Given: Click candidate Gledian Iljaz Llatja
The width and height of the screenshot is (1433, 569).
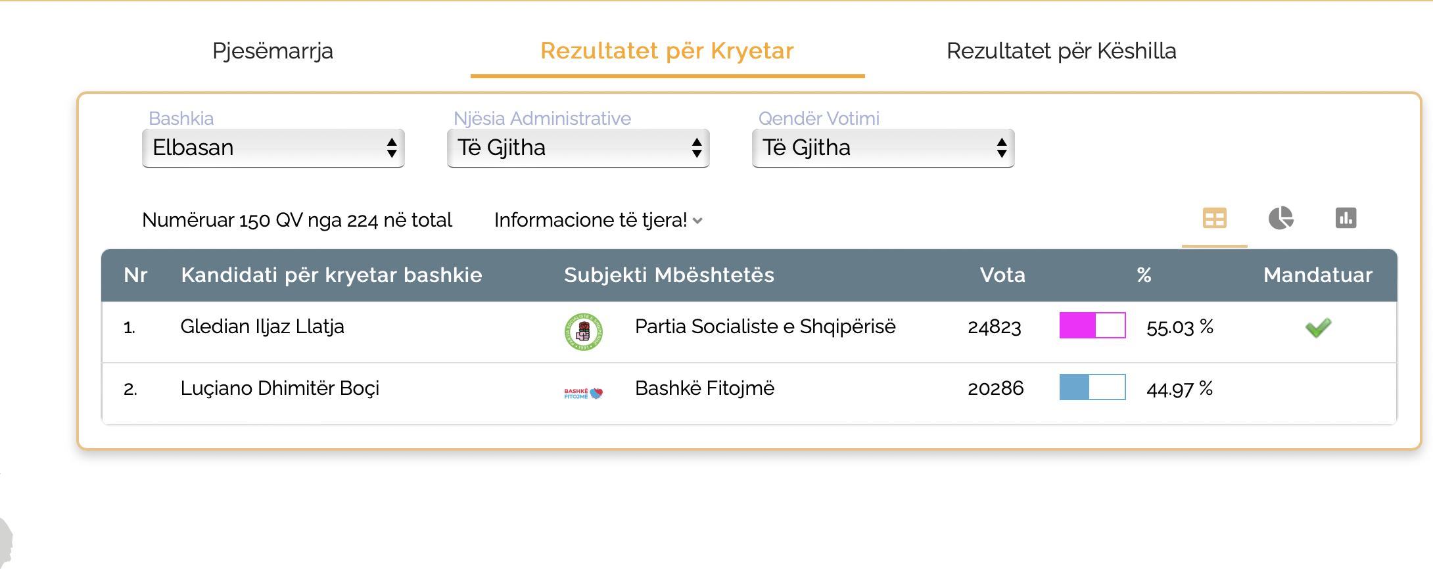Looking at the screenshot, I should click(262, 327).
